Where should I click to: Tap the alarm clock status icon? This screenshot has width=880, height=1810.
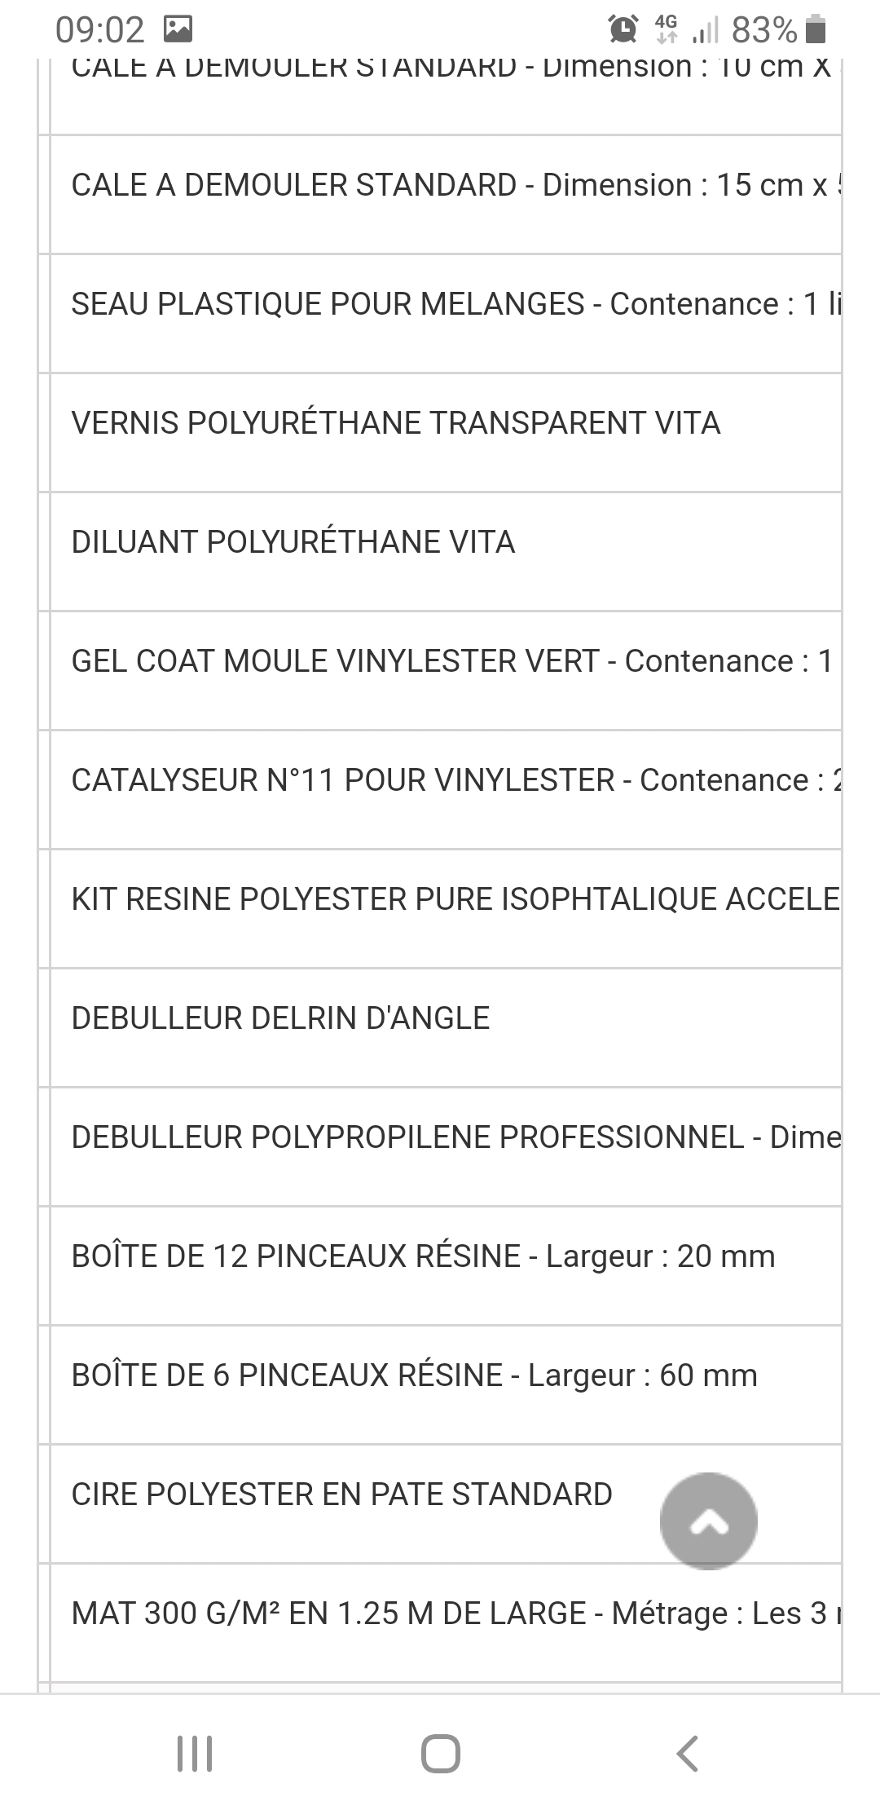click(x=623, y=30)
